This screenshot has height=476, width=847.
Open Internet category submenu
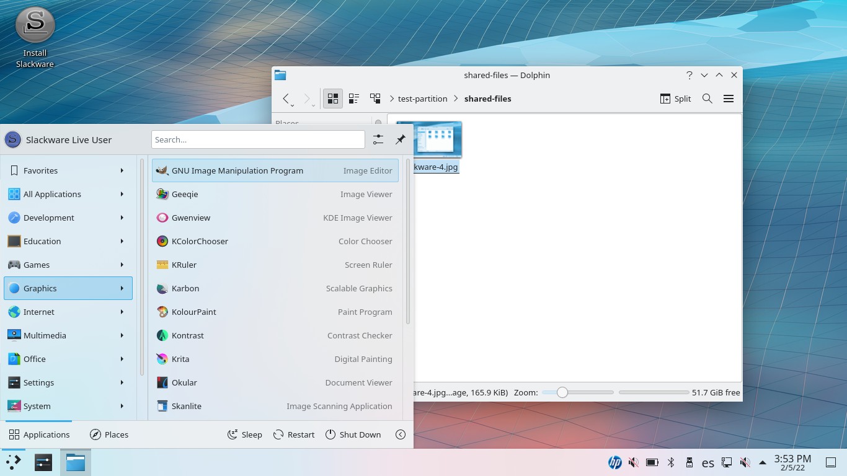(68, 312)
